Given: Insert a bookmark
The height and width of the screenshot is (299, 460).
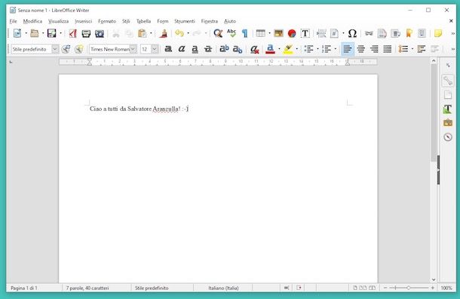Looking at the screenshot, I should 409,33.
